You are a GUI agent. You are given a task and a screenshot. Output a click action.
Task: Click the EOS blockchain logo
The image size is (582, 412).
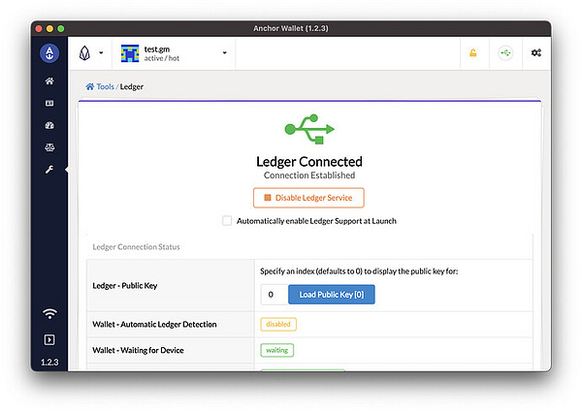click(85, 53)
